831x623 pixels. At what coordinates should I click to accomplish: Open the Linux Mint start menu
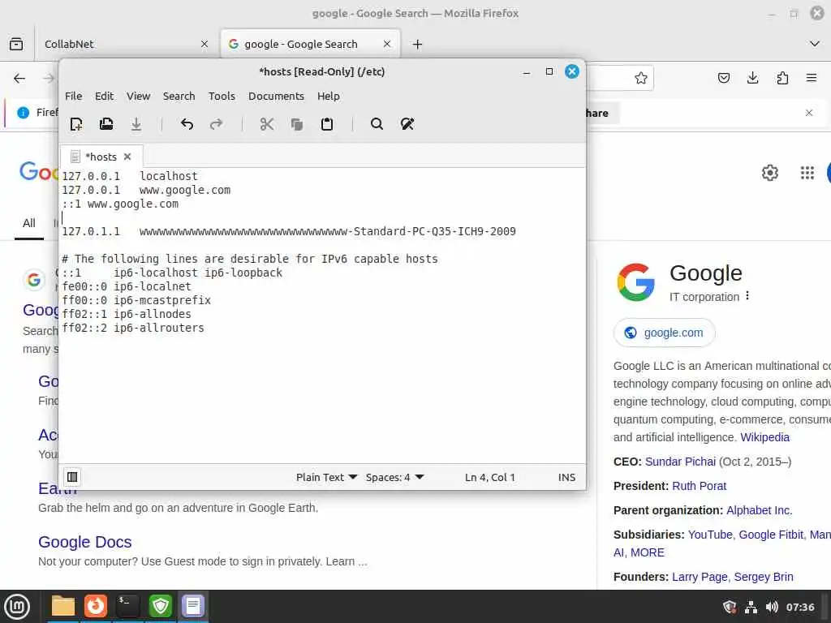(x=17, y=607)
